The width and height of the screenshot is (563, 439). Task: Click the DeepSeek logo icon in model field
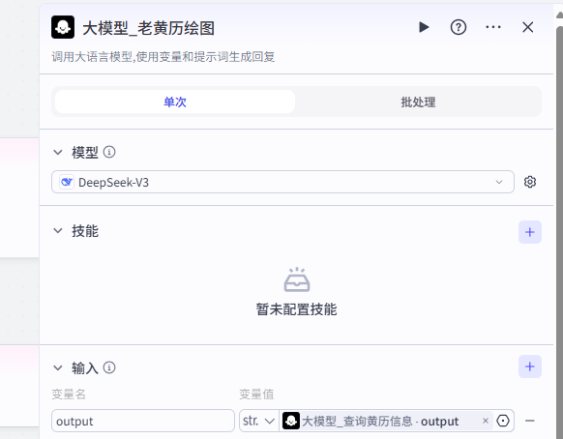click(67, 182)
